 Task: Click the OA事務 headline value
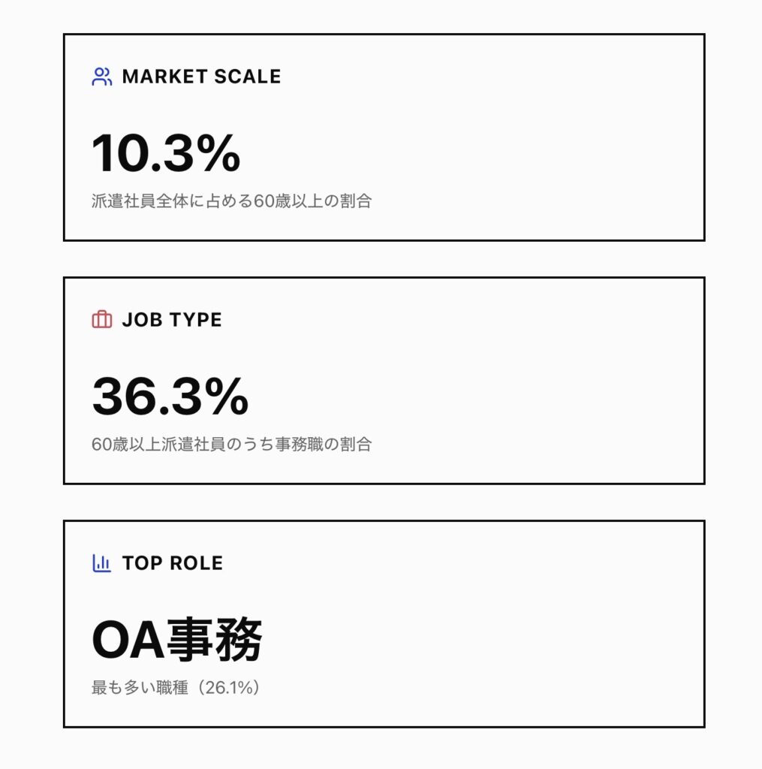(x=176, y=641)
